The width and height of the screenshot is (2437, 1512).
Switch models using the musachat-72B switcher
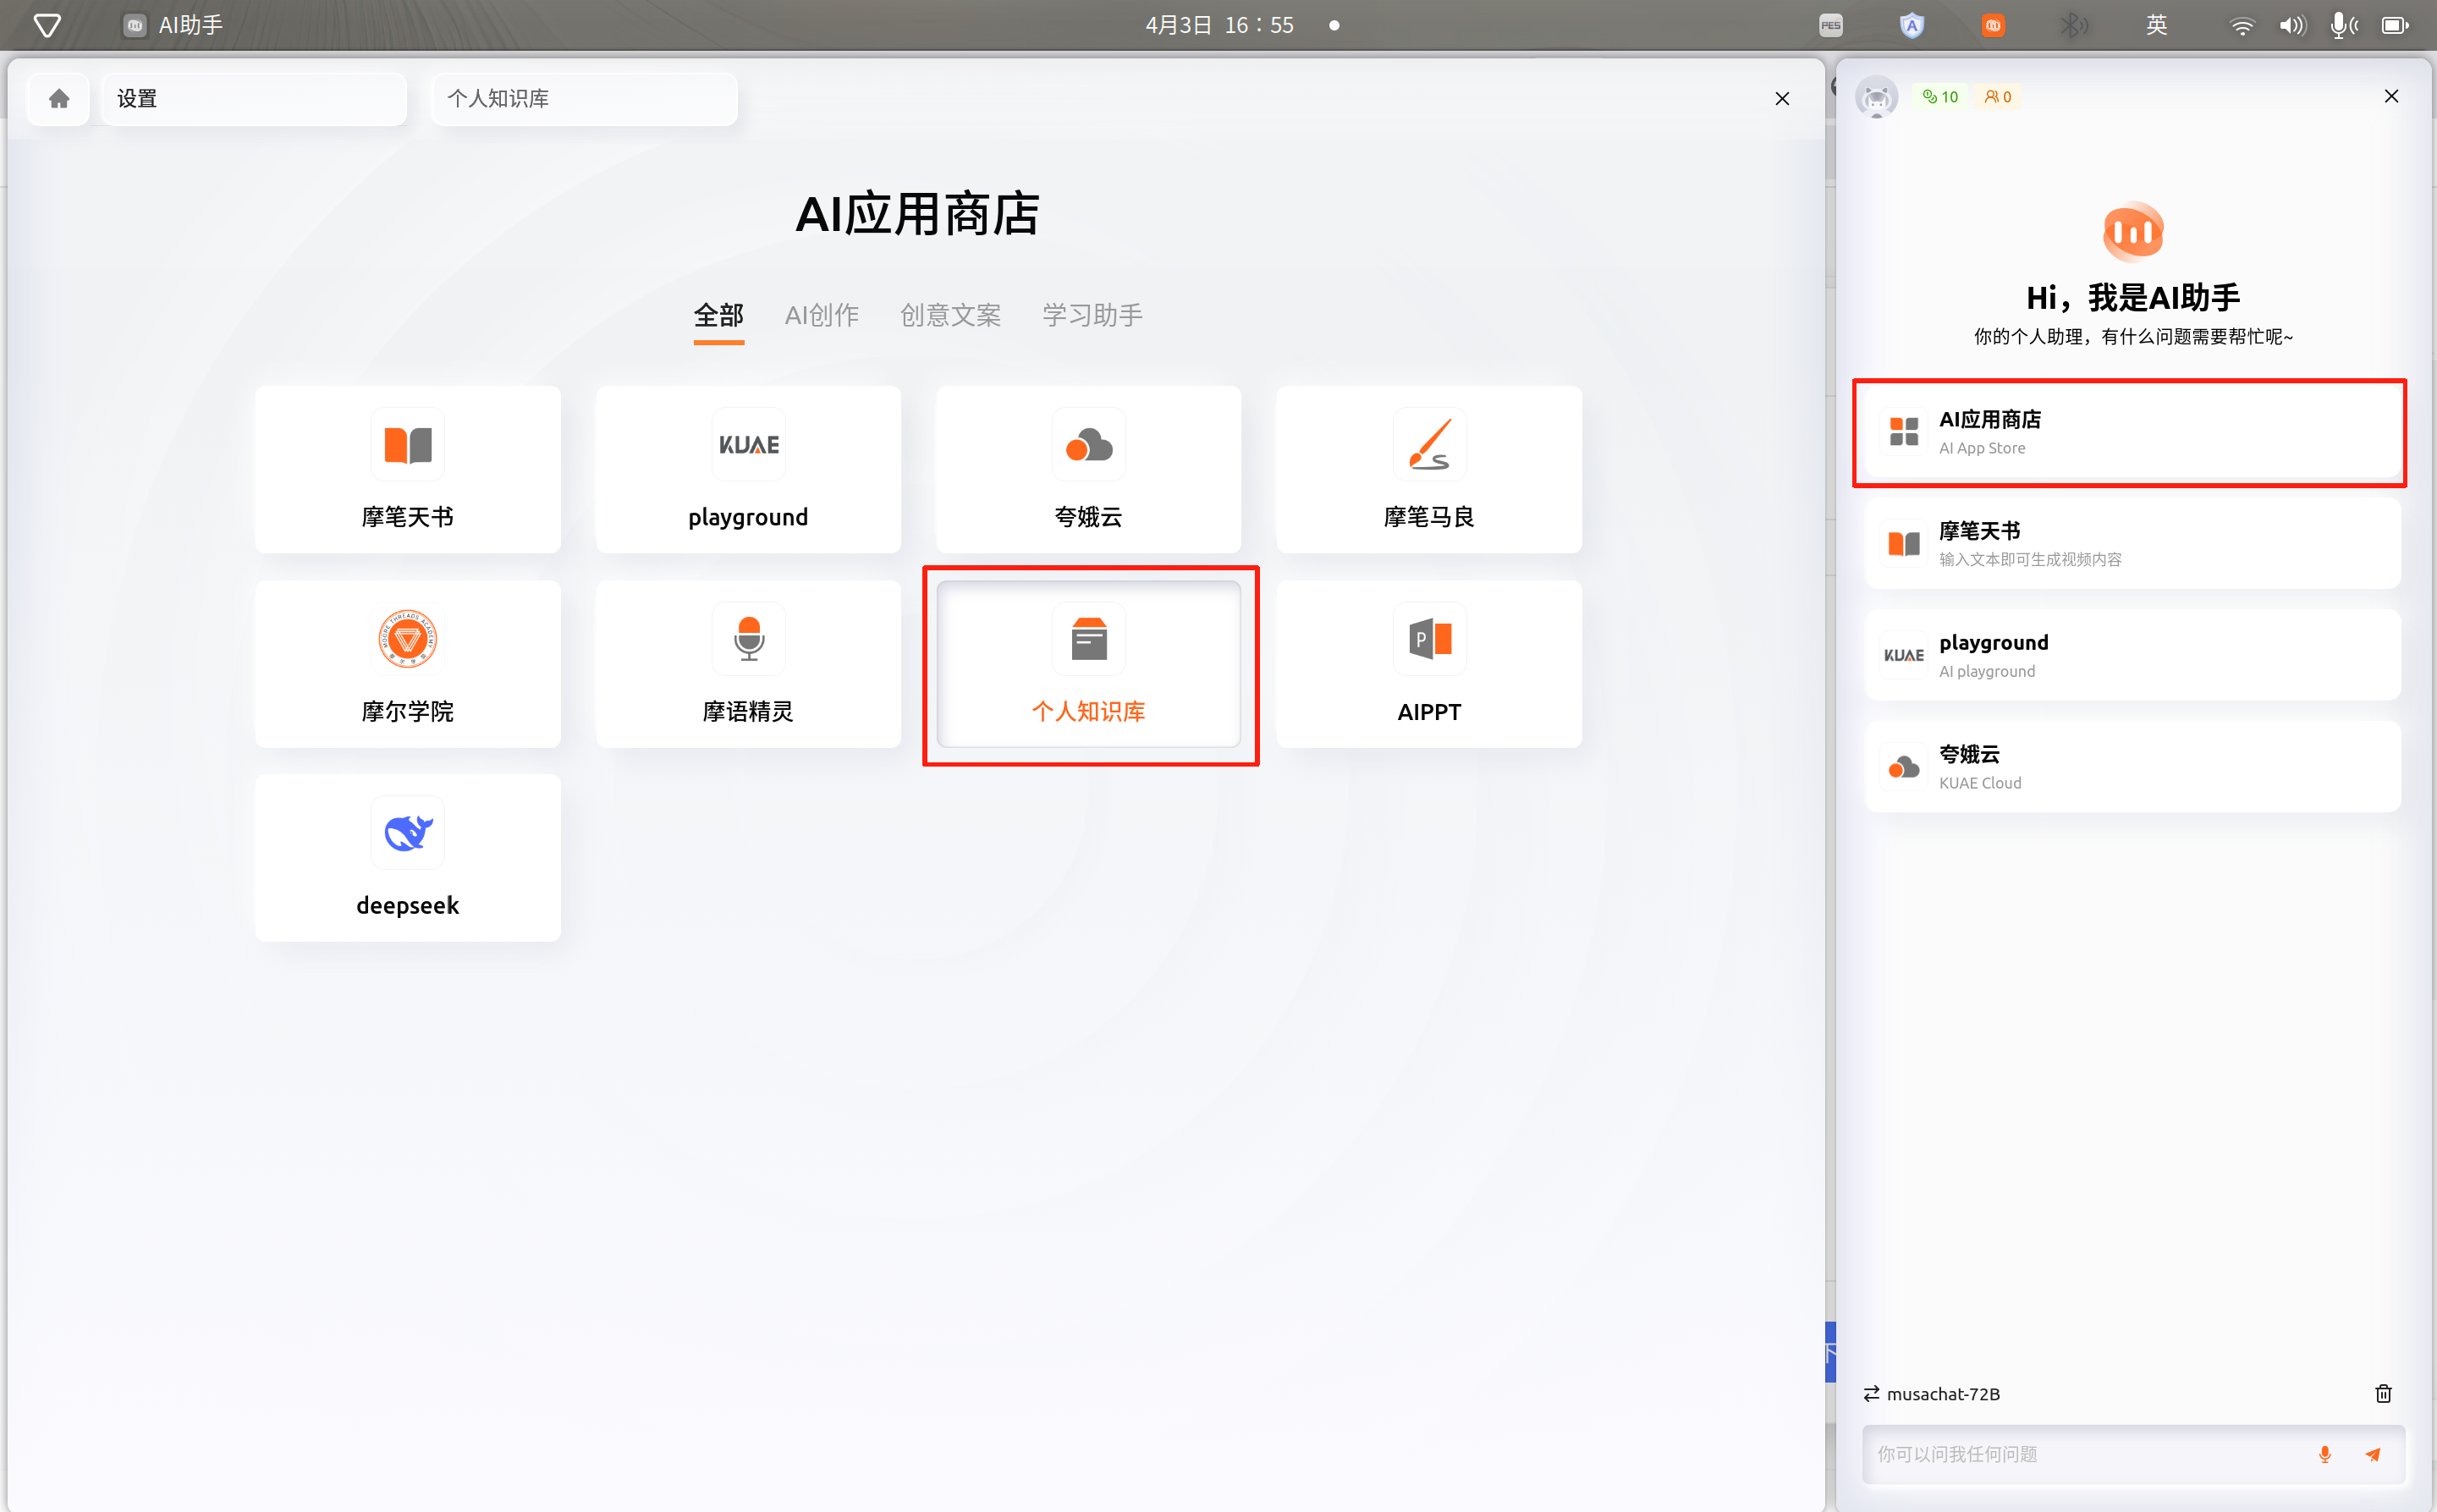(1930, 1393)
